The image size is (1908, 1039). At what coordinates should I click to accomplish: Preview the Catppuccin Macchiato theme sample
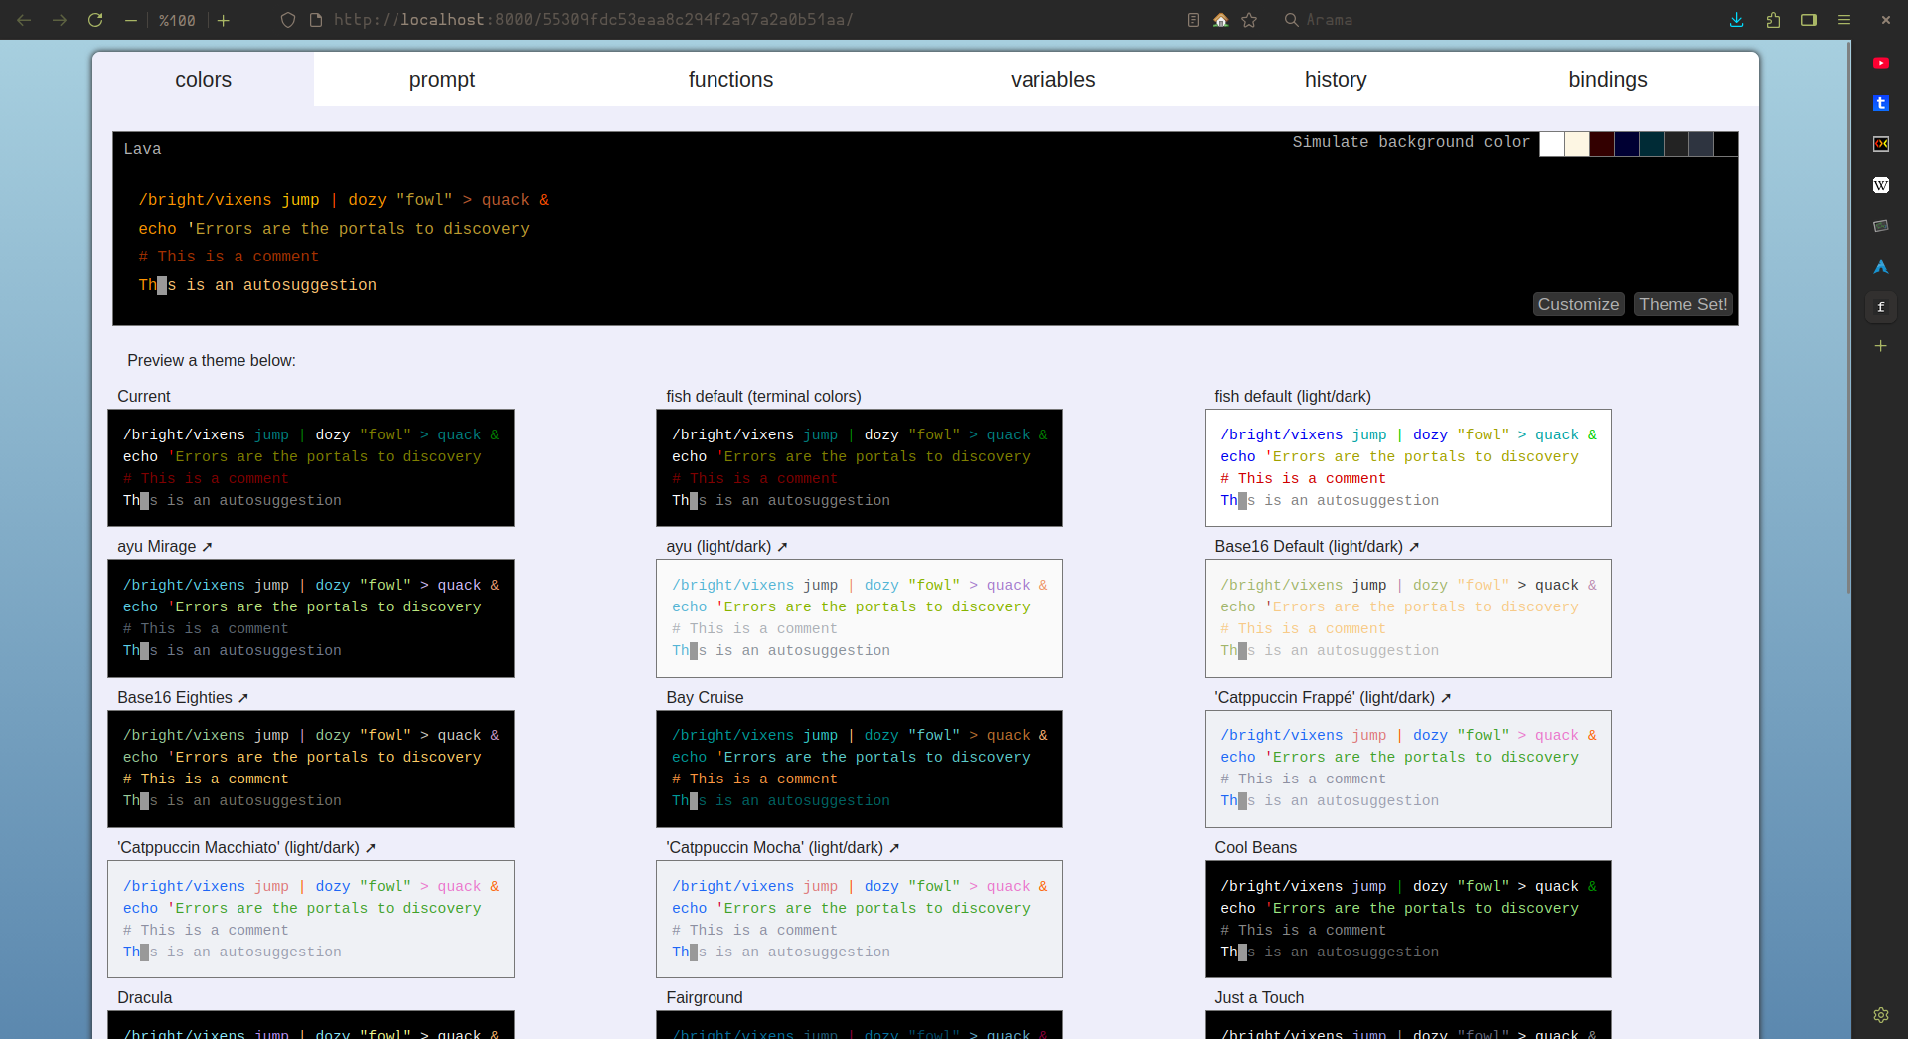point(311,919)
